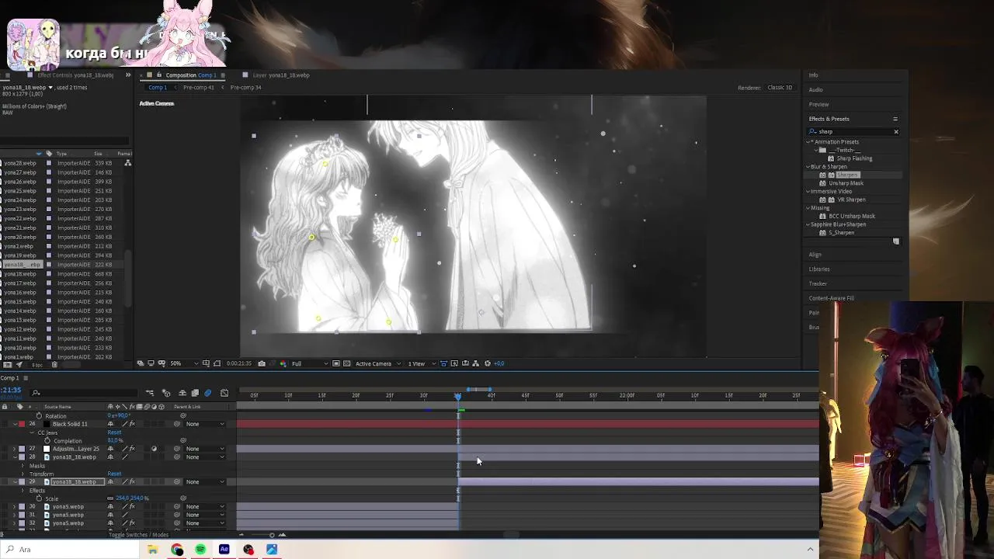The width and height of the screenshot is (994, 559).
Task: Expand the Effects group on layer 29
Action: click(x=23, y=491)
